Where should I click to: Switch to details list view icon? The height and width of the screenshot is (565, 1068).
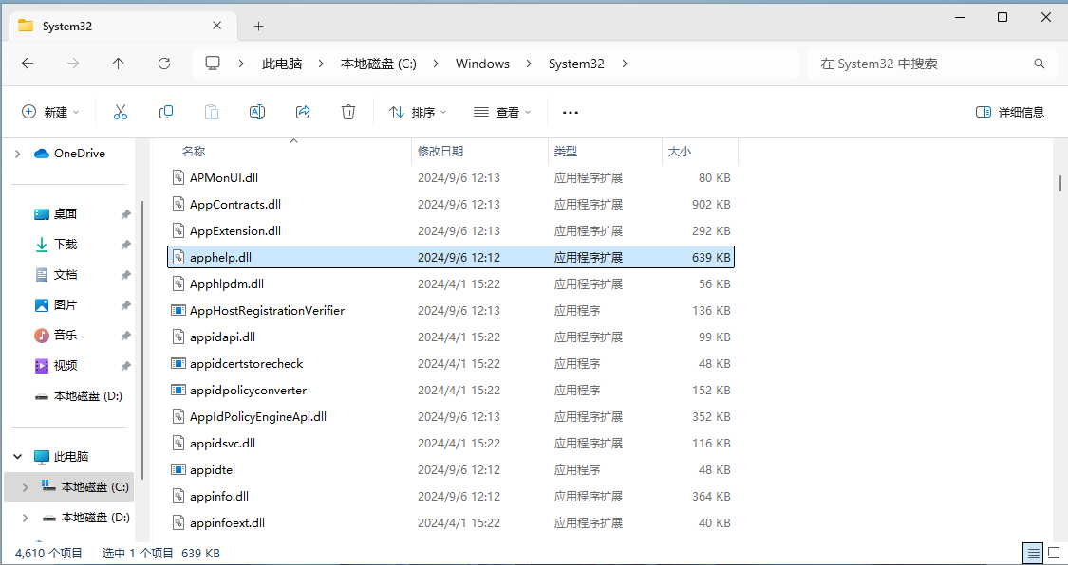[x=1033, y=552]
